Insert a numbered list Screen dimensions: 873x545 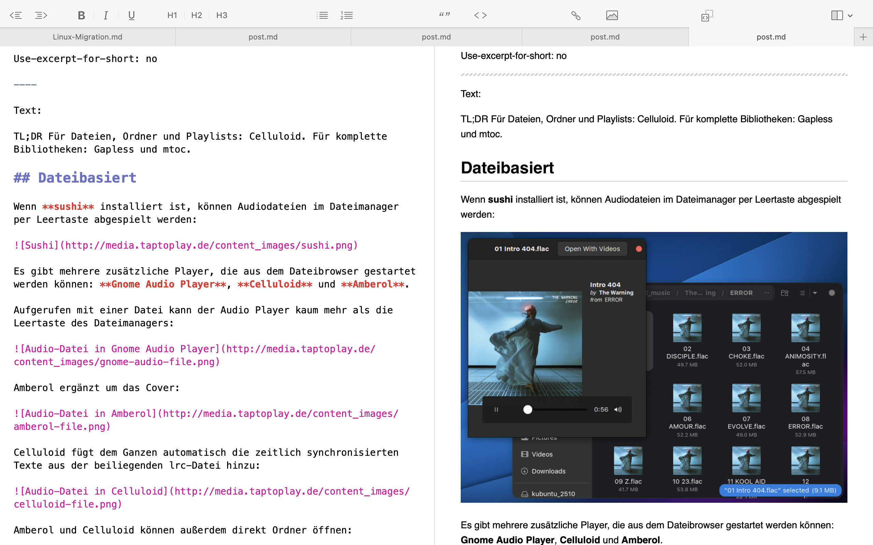pyautogui.click(x=346, y=15)
